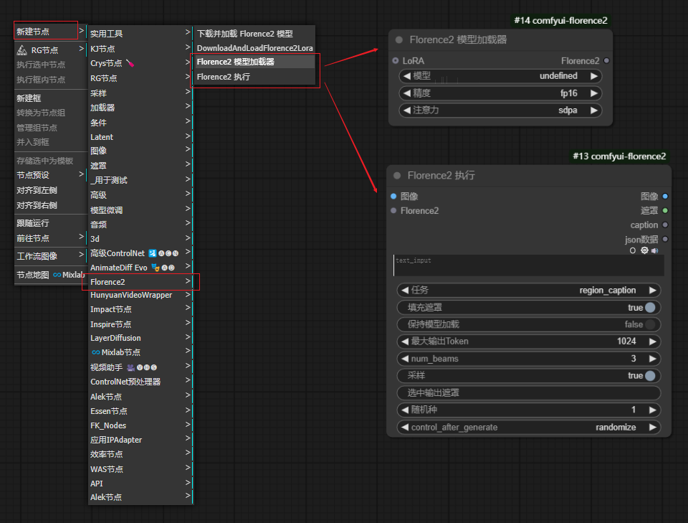Click the Florence2 input socket on 执行 node
The width and height of the screenshot is (688, 523).
tap(393, 211)
